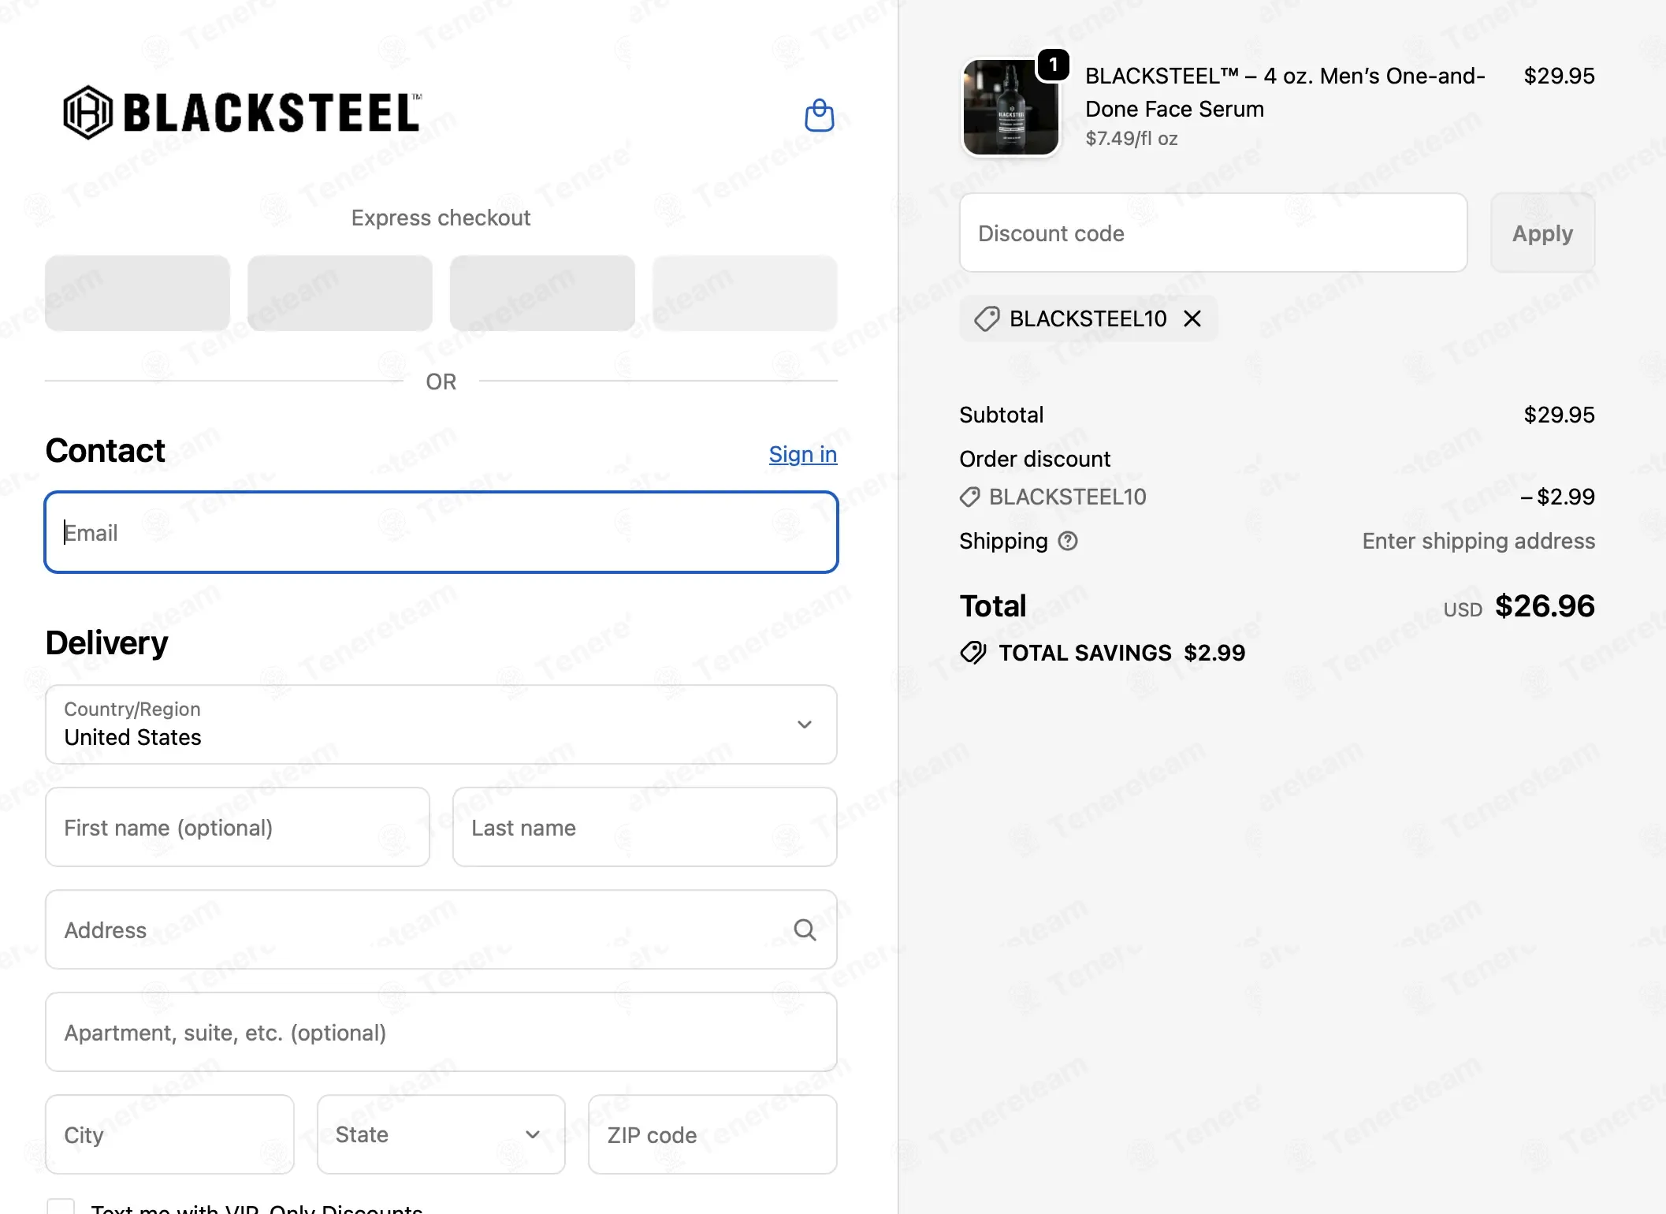
Task: Click the Apply discount button
Action: coord(1542,233)
